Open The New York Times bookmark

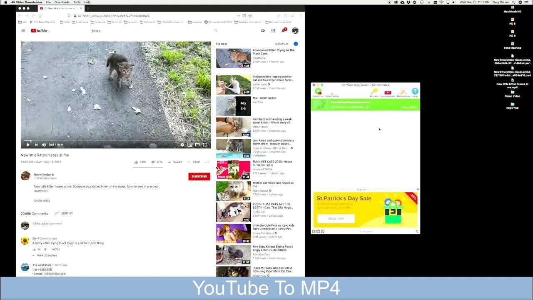point(42,22)
